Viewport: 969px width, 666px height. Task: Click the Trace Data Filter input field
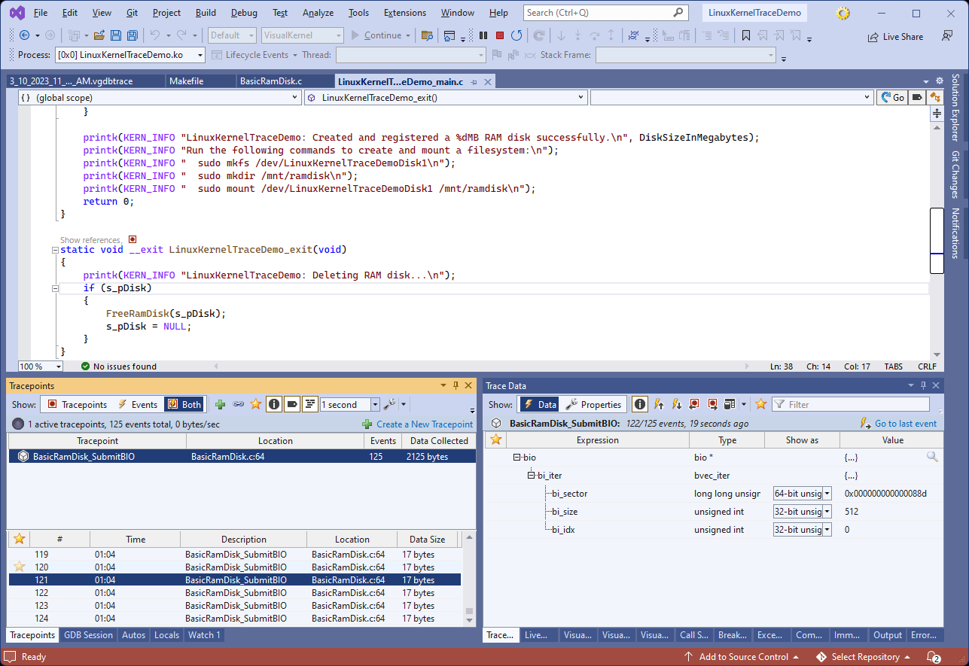click(x=855, y=404)
